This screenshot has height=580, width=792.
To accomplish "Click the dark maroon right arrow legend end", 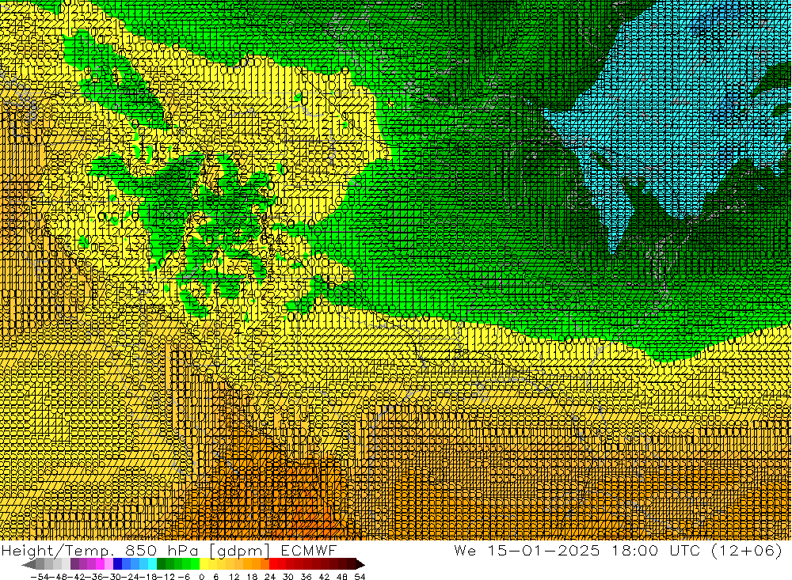I will pyautogui.click(x=360, y=565).
